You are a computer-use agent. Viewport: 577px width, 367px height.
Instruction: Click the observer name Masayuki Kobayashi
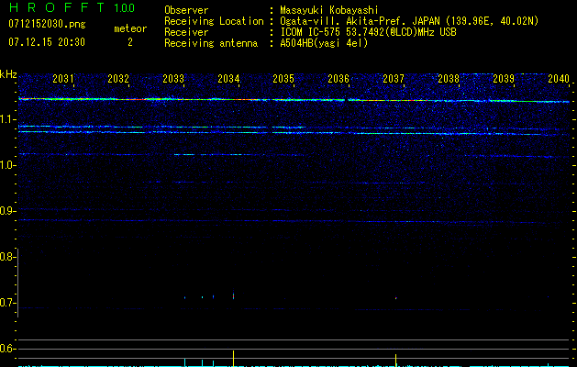coord(329,10)
